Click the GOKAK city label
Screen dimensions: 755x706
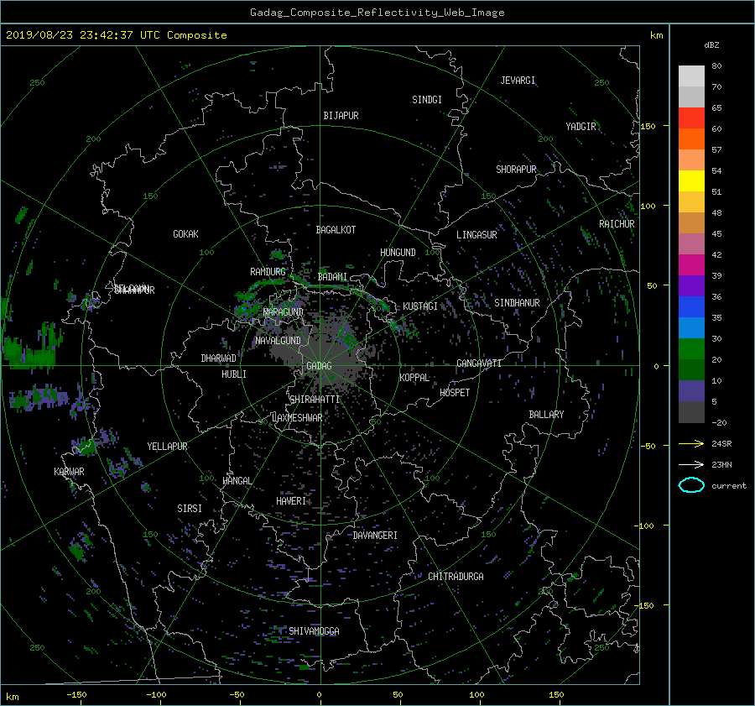(186, 234)
